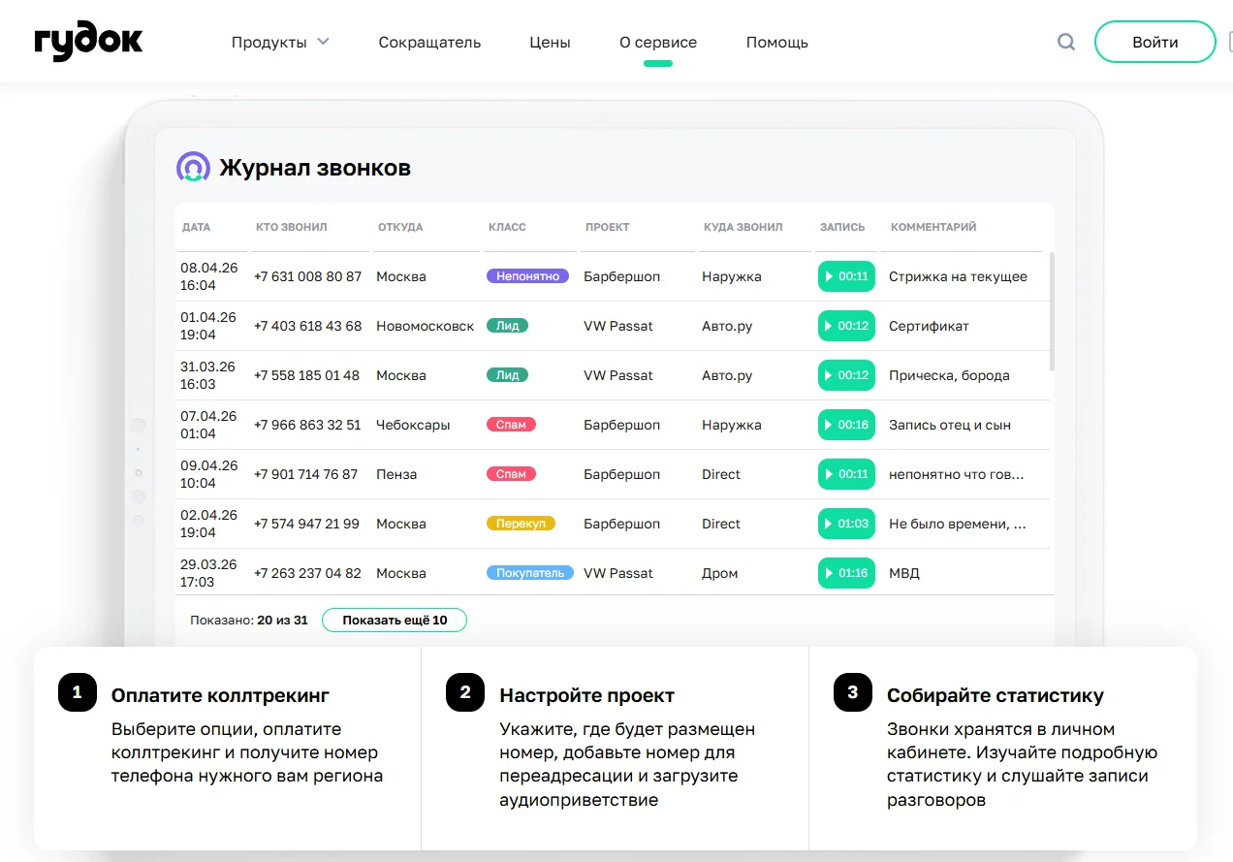The width and height of the screenshot is (1233, 862).
Task: Click the call log vertical scrollbar
Action: tap(1053, 310)
